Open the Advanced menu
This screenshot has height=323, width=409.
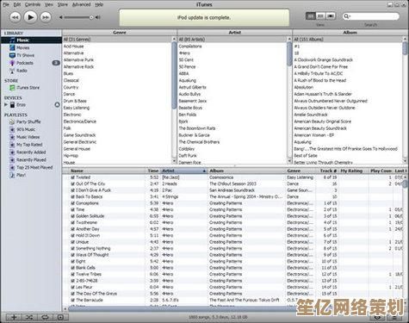click(81, 4)
